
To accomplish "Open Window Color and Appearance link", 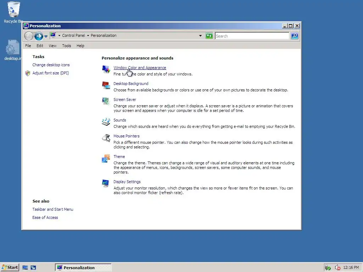I will click(x=140, y=68).
